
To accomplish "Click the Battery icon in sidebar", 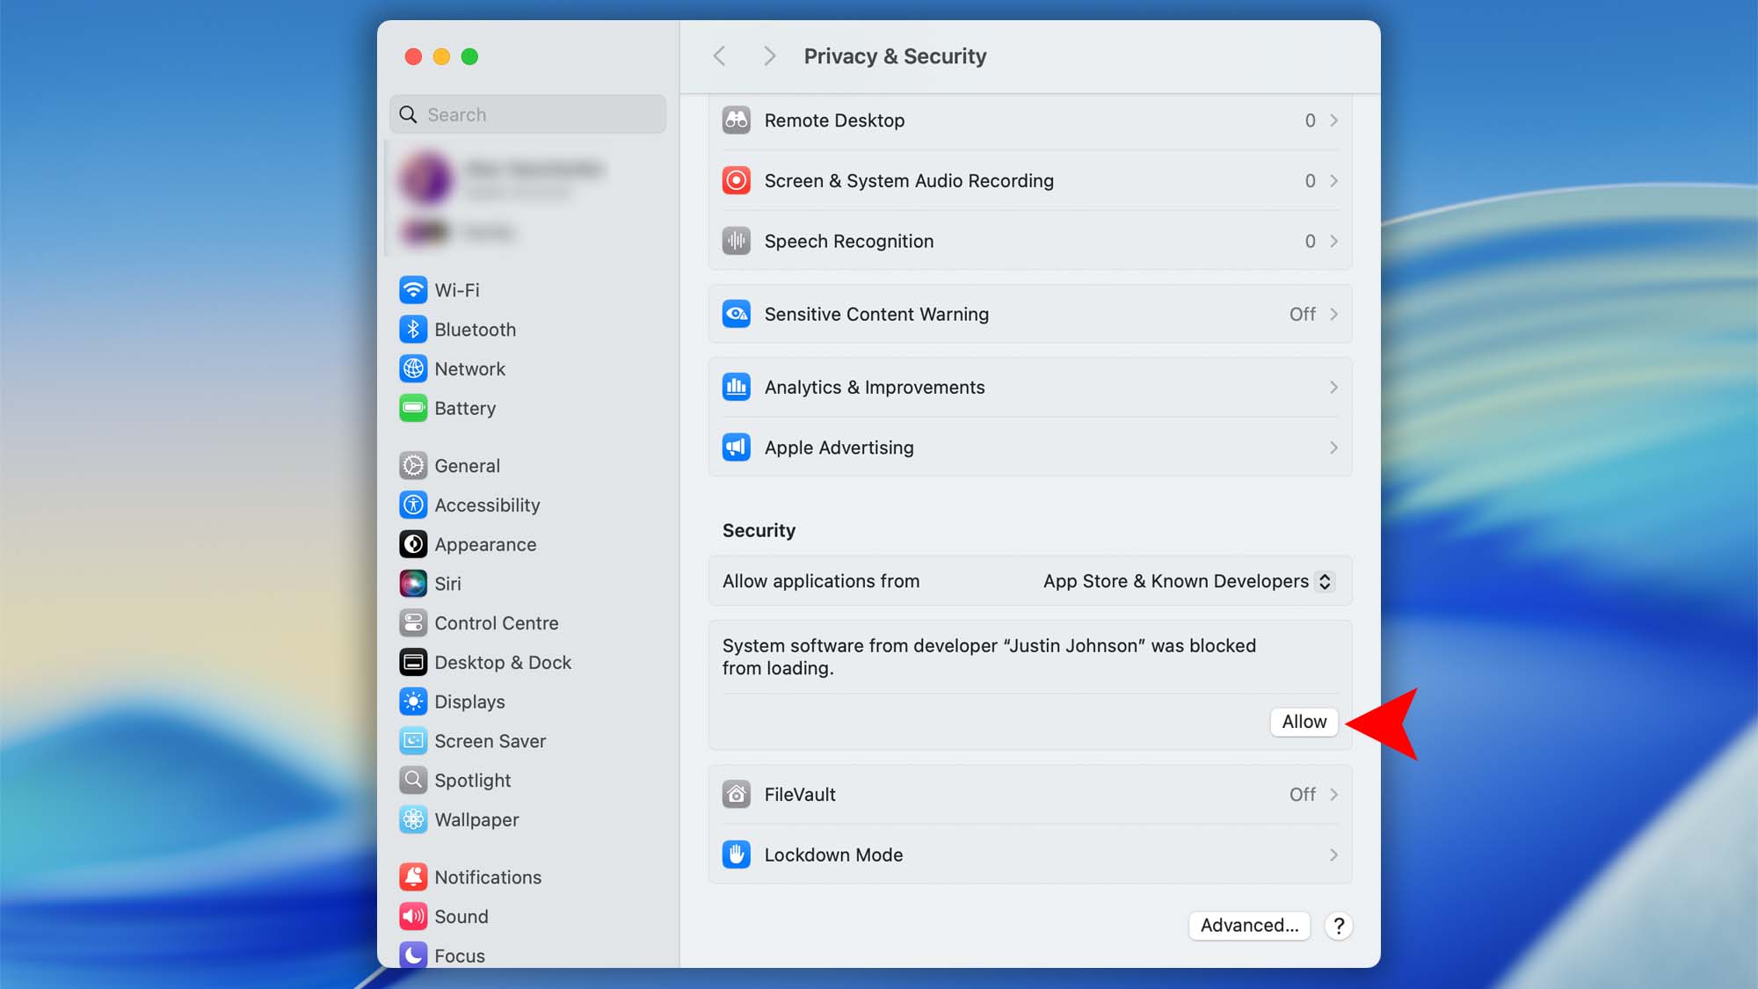I will tap(413, 408).
